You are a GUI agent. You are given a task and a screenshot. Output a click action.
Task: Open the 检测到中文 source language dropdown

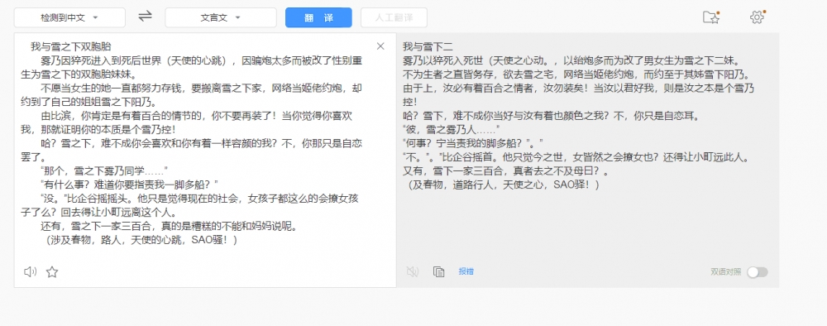pos(69,17)
